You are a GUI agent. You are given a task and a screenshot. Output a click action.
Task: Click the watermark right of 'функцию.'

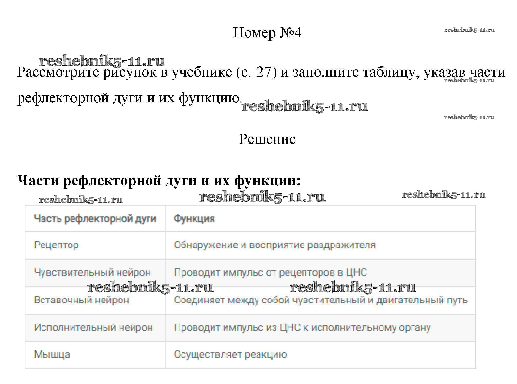tap(305, 106)
